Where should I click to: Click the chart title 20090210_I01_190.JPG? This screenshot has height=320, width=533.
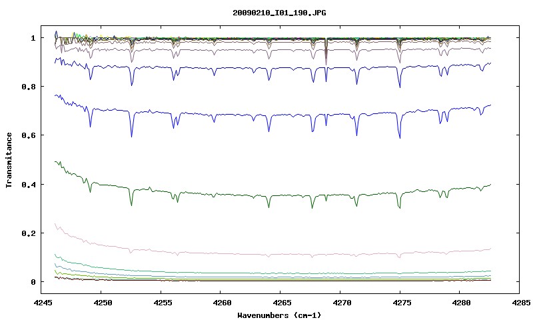[279, 13]
